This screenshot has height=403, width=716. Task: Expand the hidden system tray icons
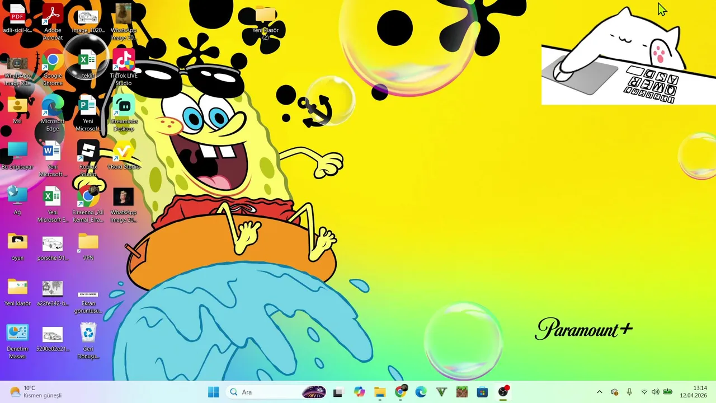(x=600, y=392)
